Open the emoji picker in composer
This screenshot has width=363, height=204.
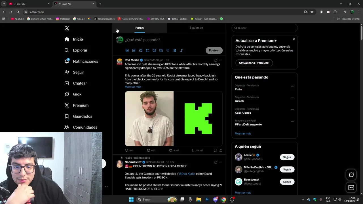pos(154,50)
